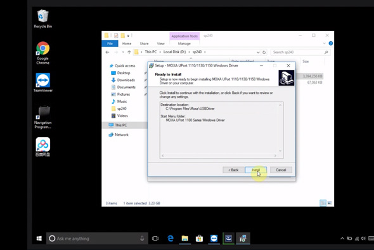Screen dimensions: 374x250
Task: Open the Baidu cloud desktop shortcut
Action: (x=43, y=147)
